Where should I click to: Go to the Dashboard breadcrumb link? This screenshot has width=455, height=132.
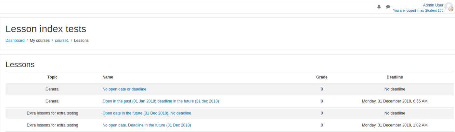point(15,41)
